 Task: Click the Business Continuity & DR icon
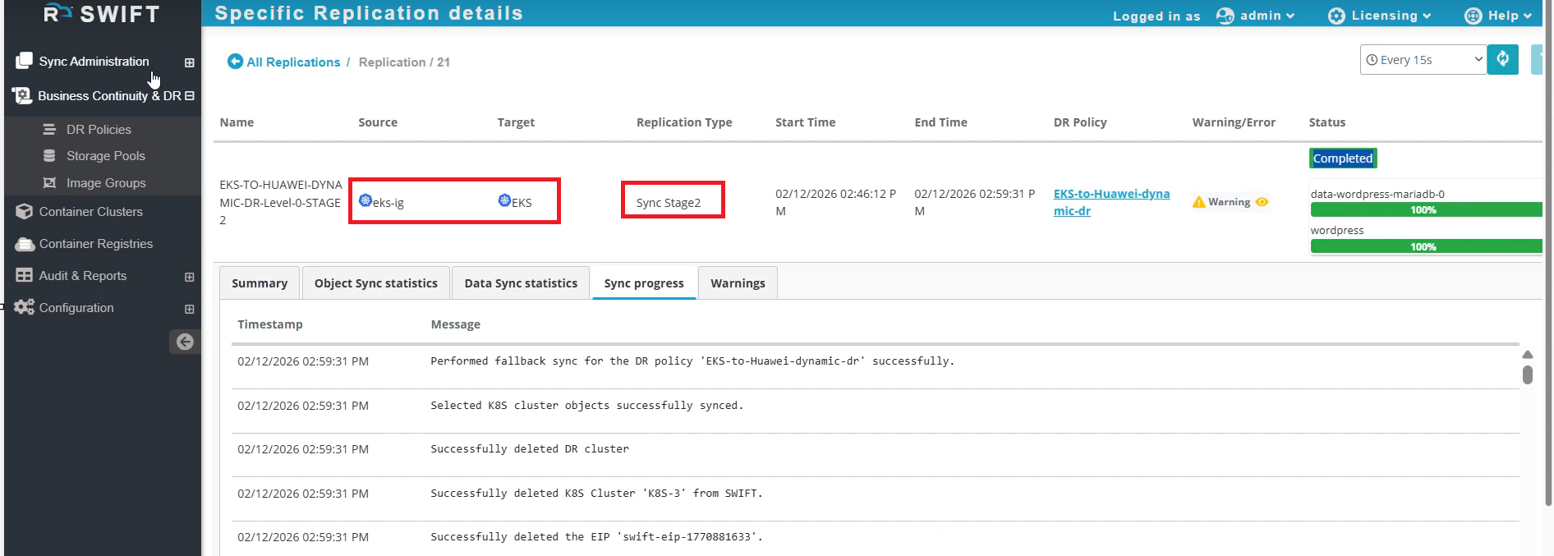coord(22,95)
